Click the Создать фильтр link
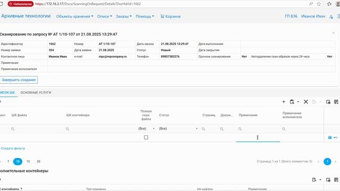 [x=13, y=149]
